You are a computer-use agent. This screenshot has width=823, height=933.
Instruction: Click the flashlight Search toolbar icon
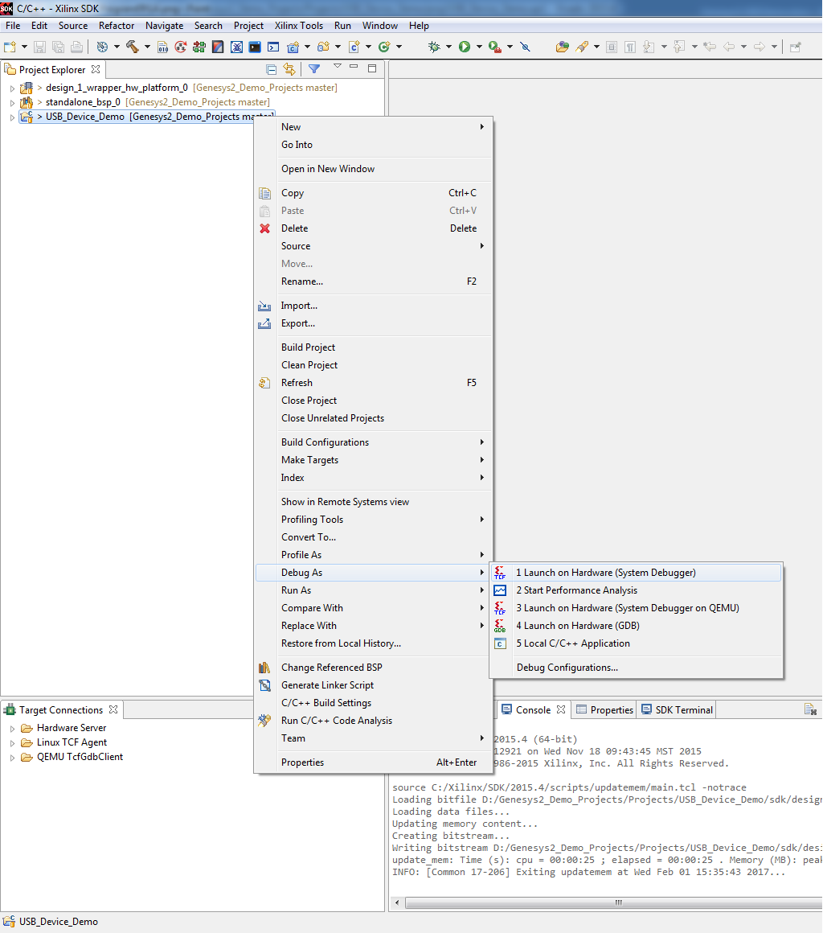(582, 47)
